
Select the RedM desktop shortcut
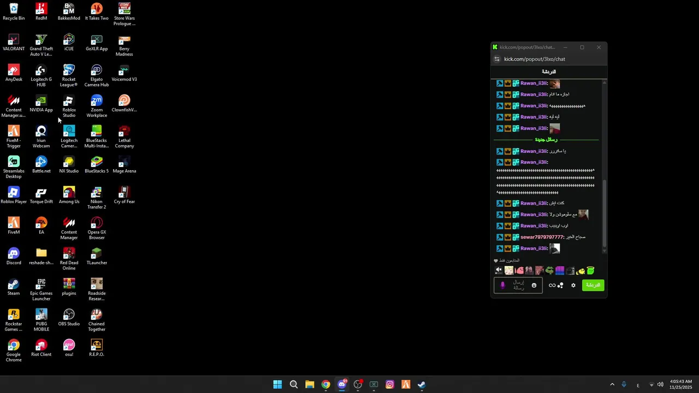pos(41,11)
